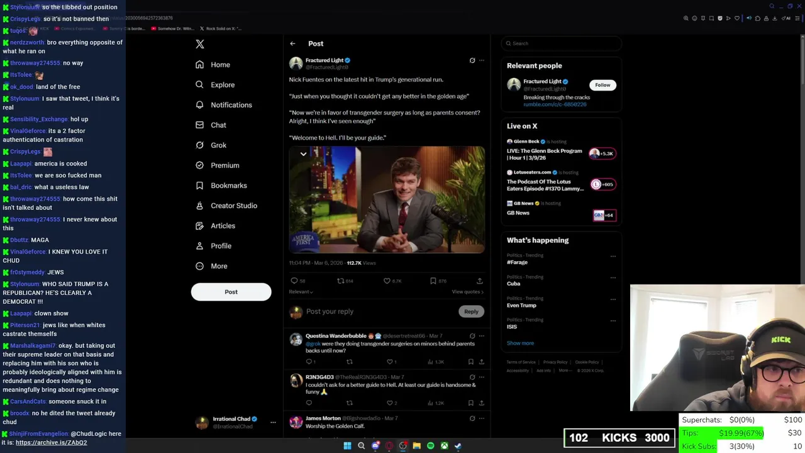Image resolution: width=805 pixels, height=453 pixels.
Task: Click the gray Reply button
Action: [471, 311]
